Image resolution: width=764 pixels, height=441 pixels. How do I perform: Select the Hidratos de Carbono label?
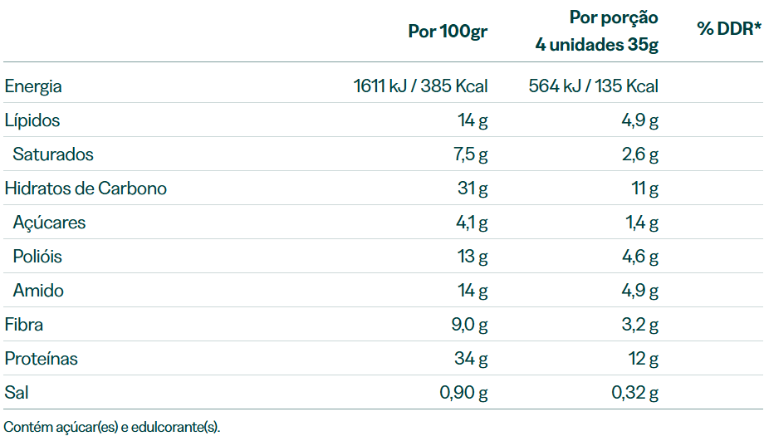[x=86, y=189]
